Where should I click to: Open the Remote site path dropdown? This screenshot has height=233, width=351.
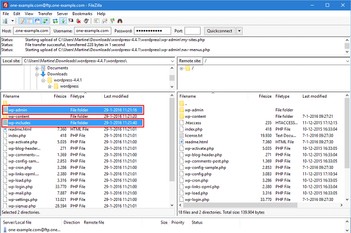click(347, 61)
